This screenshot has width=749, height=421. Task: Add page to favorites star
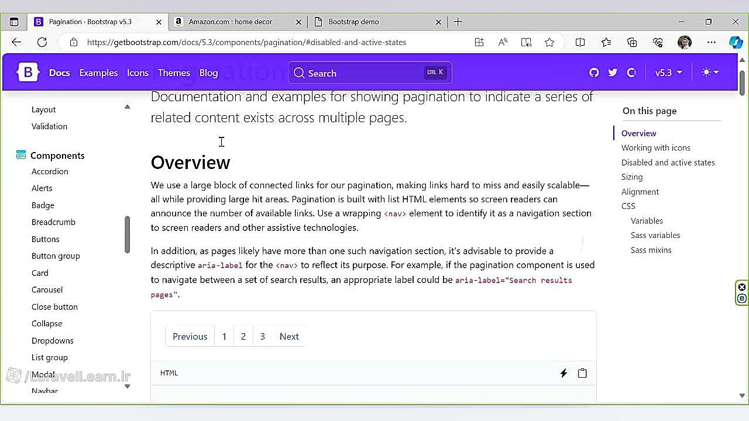tap(549, 42)
